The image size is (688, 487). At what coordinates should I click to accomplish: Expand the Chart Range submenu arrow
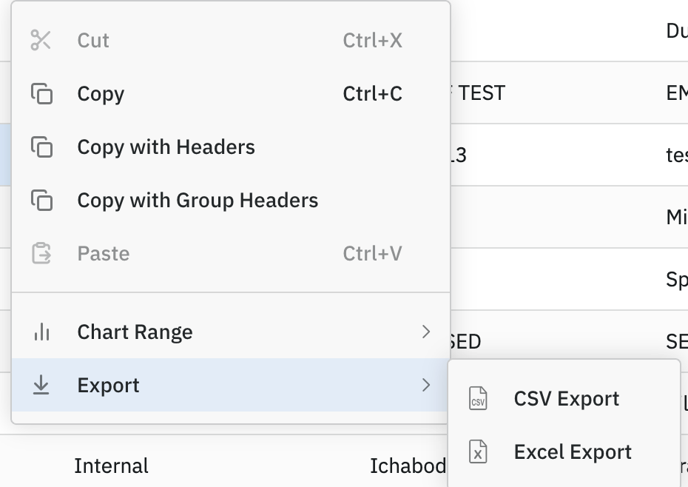click(425, 332)
